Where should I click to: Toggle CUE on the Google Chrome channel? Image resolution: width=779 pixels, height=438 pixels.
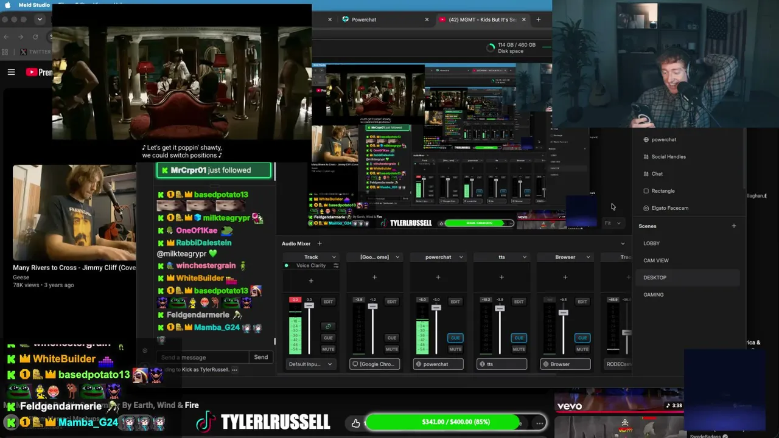point(391,338)
